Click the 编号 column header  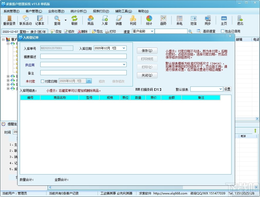pyautogui.click(x=30, y=97)
